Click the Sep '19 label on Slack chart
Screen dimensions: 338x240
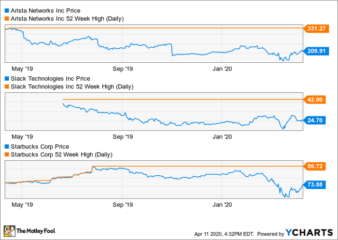click(x=122, y=137)
